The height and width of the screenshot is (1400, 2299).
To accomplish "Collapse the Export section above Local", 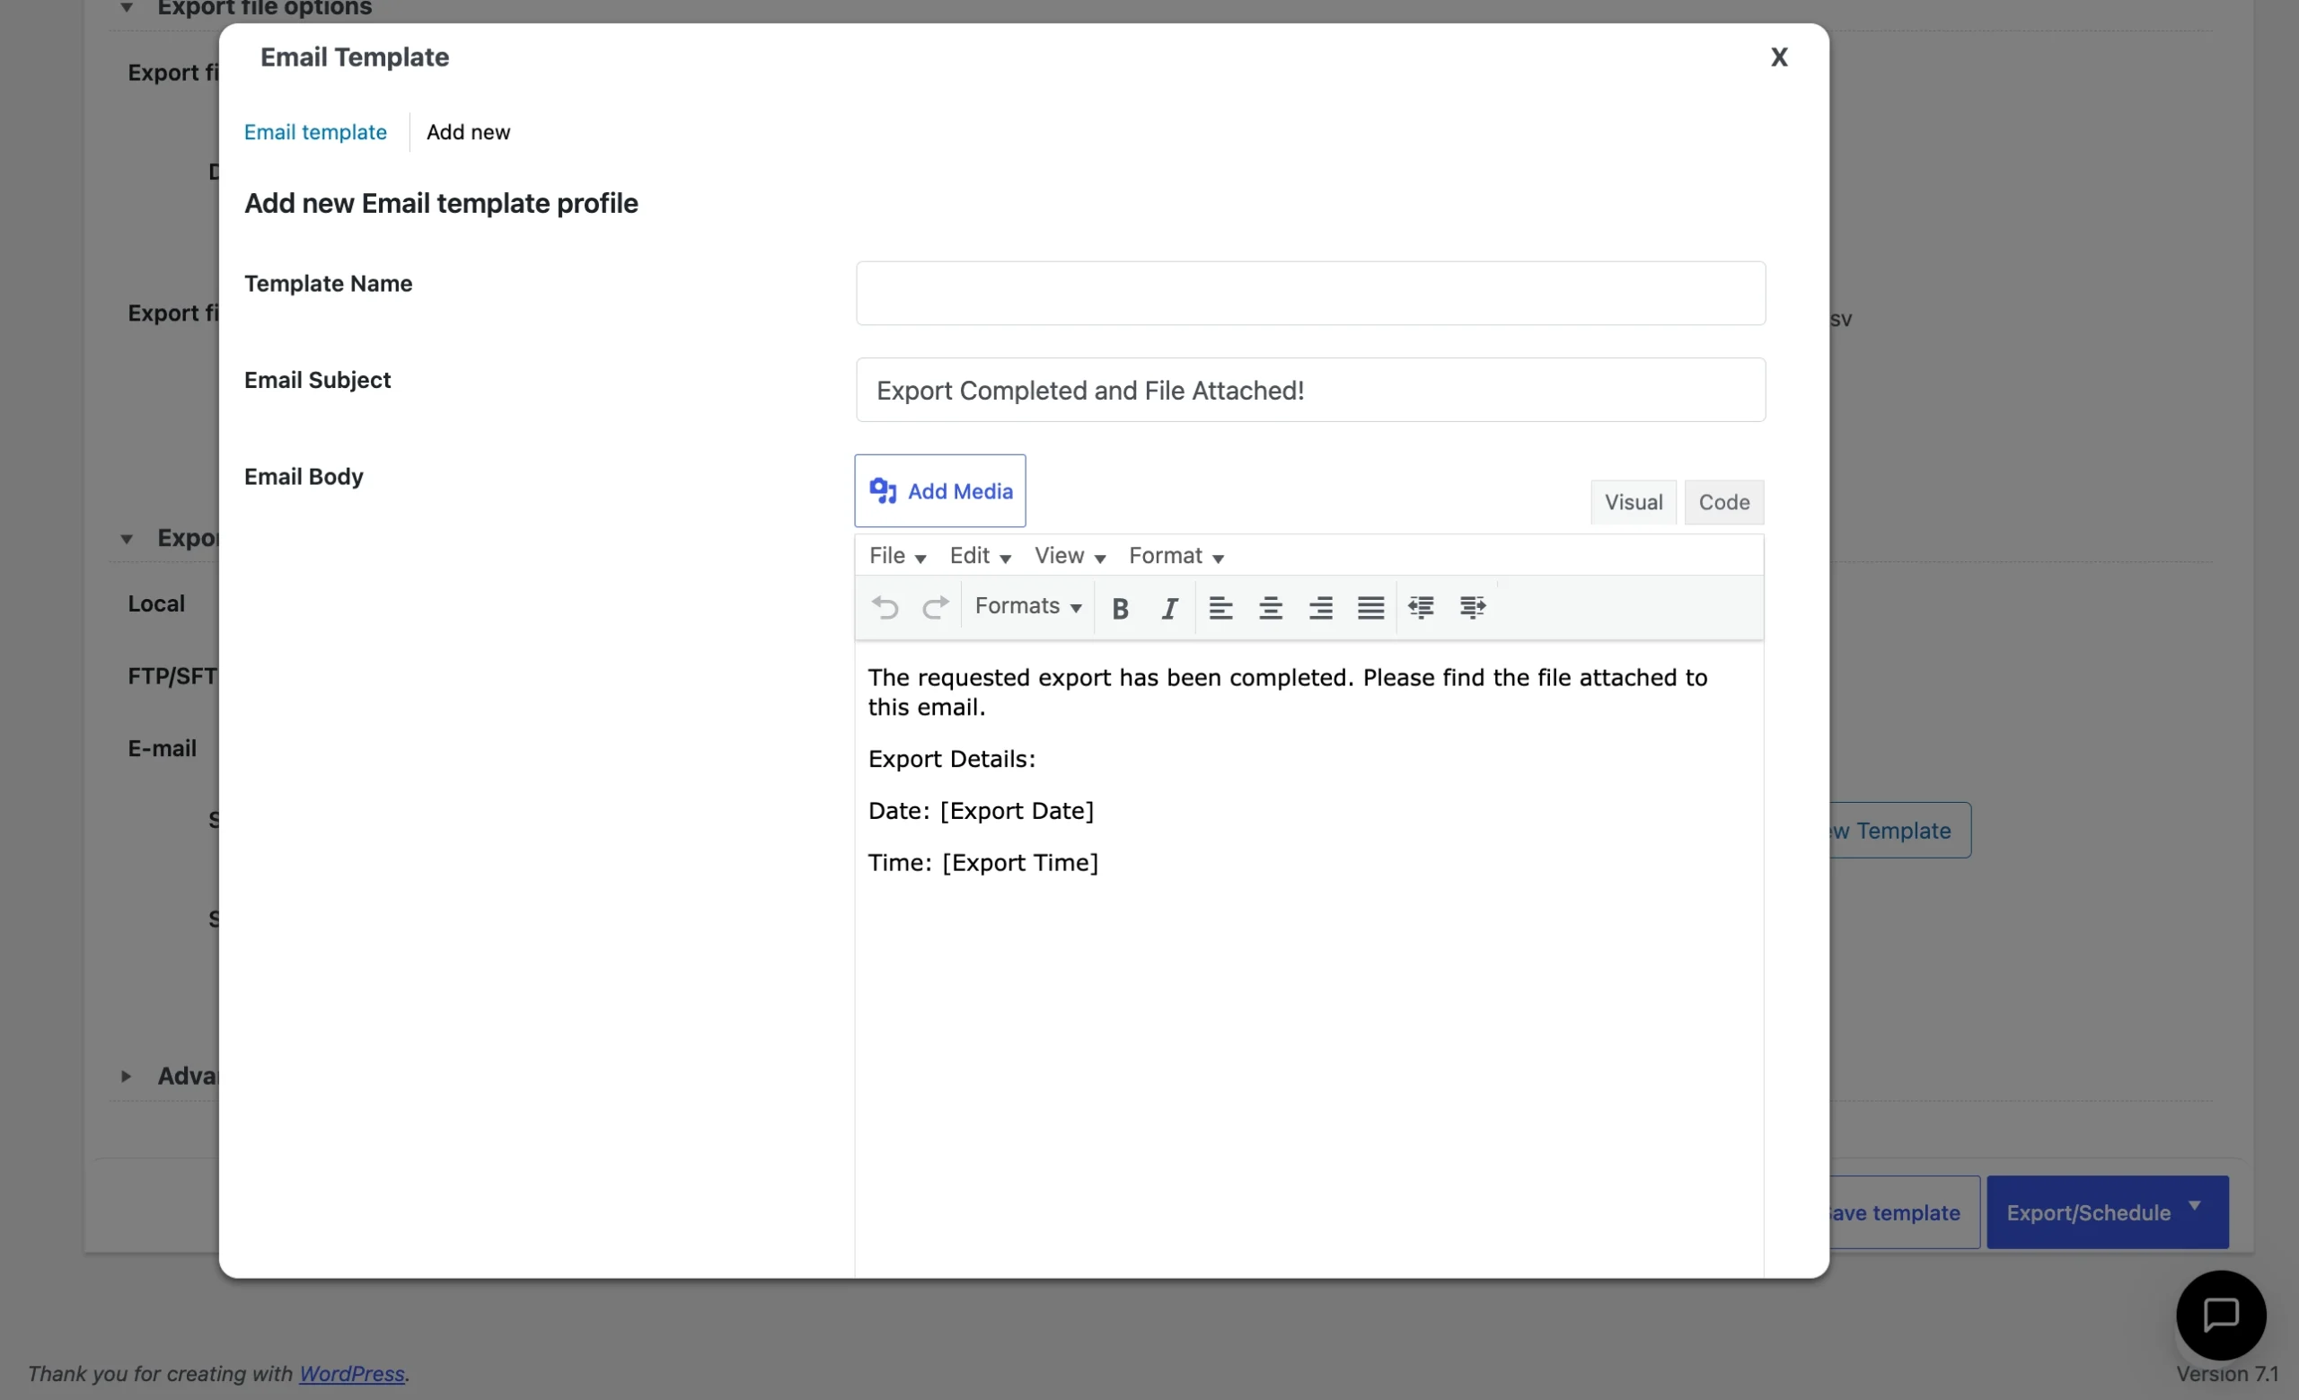I will (x=126, y=538).
